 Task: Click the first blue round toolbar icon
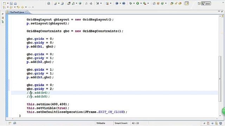point(117,3)
